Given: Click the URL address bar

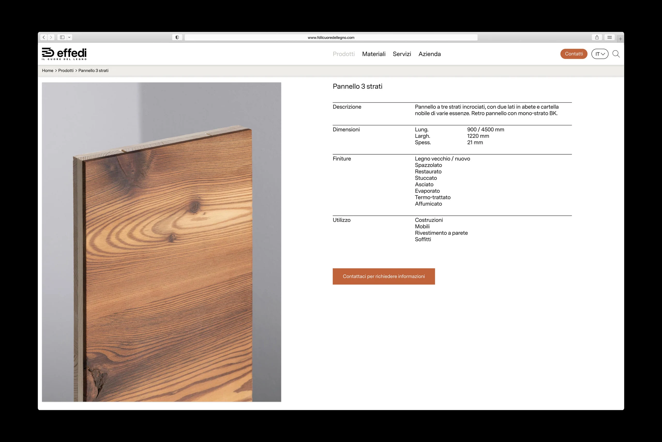Looking at the screenshot, I should (x=331, y=37).
